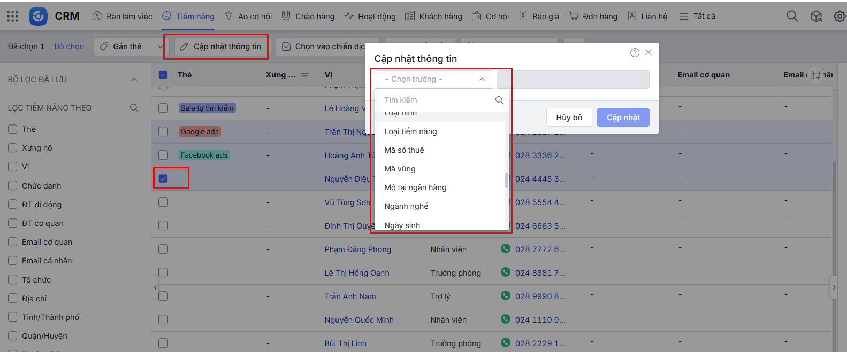
Task: Uncheck the selected Nguyễn Diệu row checkbox
Action: 163,178
